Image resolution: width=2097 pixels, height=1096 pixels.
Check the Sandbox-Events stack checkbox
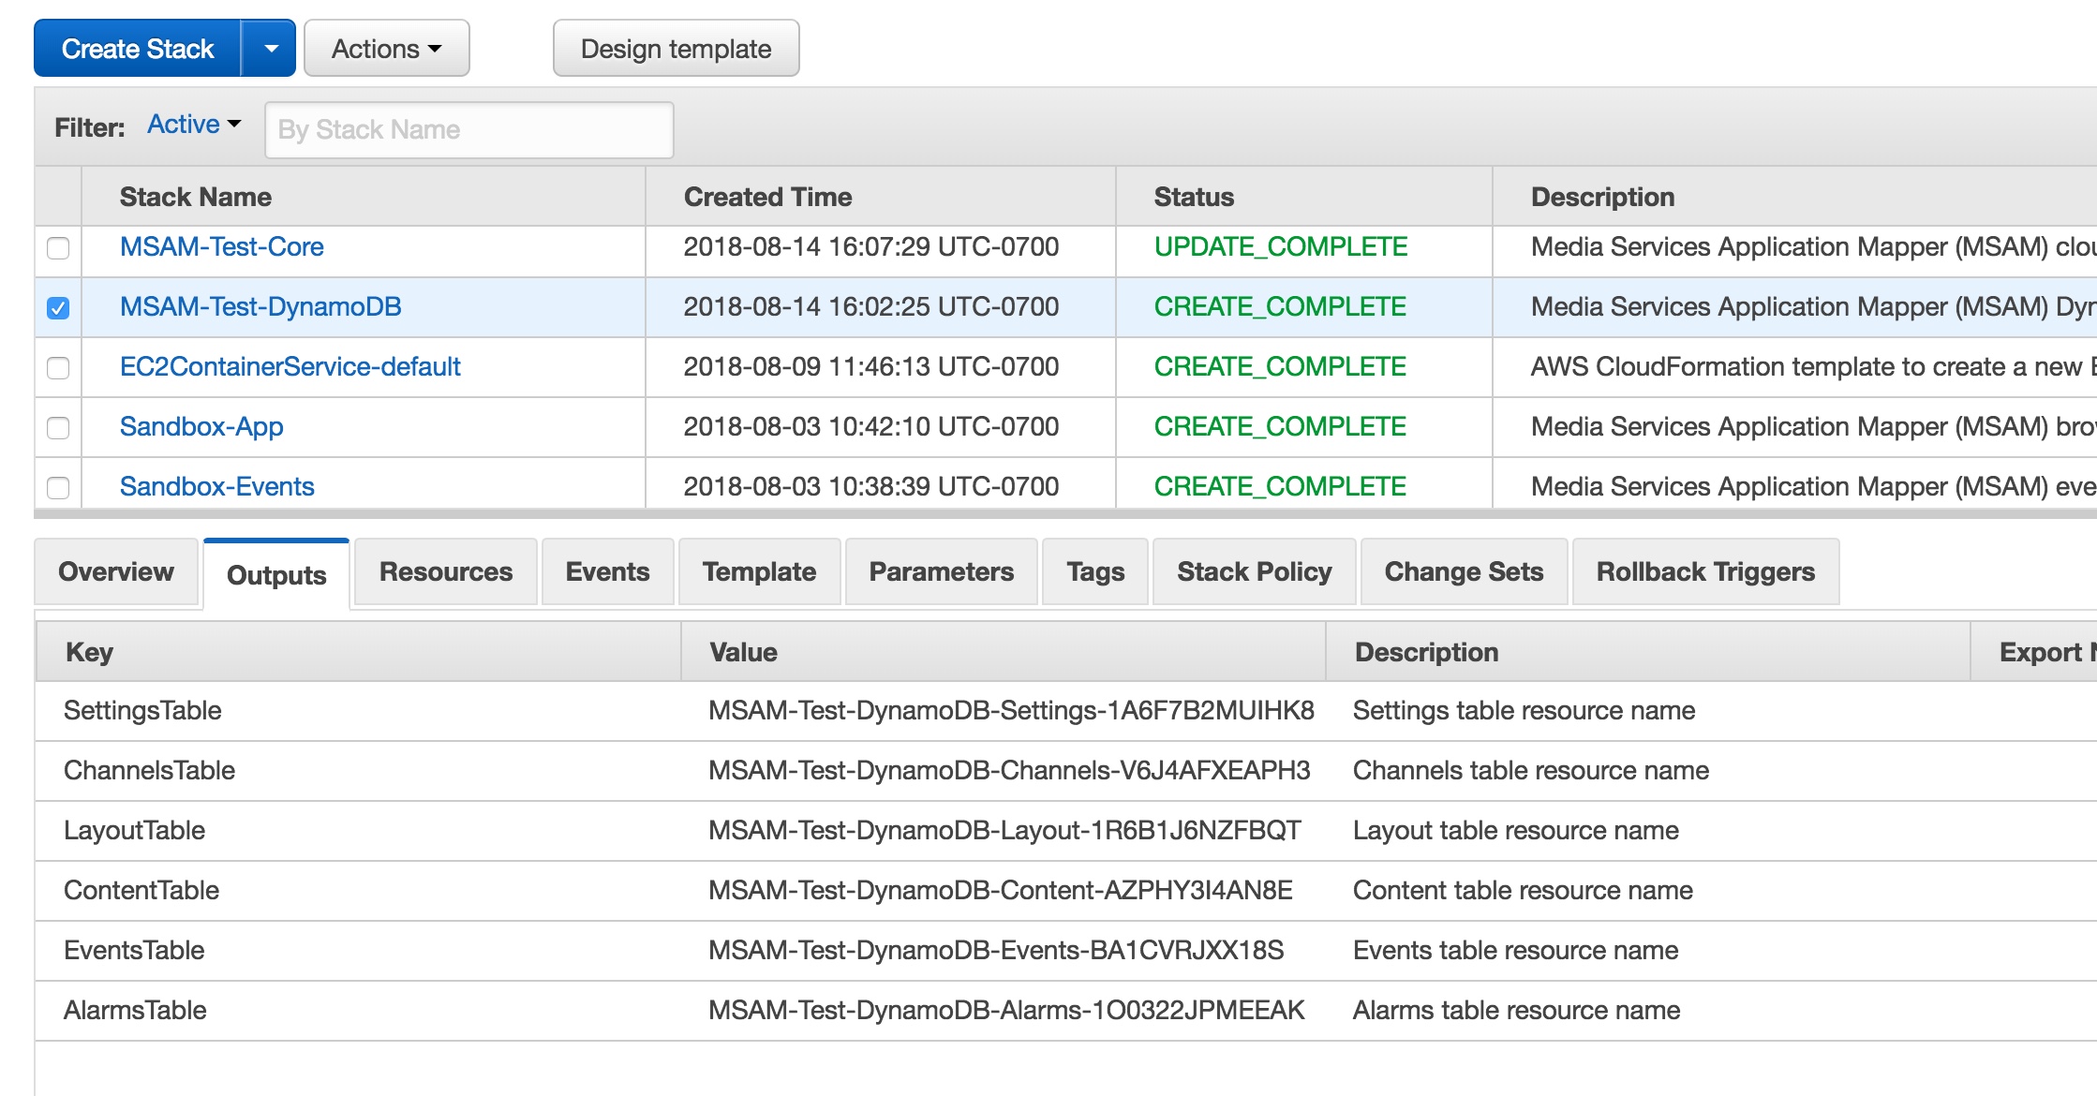[58, 487]
